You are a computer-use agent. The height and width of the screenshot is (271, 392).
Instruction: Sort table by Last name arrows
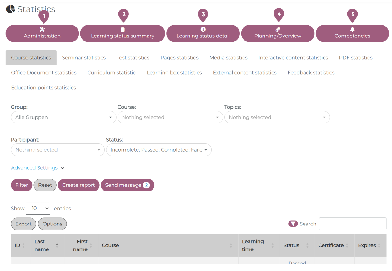[x=57, y=245]
